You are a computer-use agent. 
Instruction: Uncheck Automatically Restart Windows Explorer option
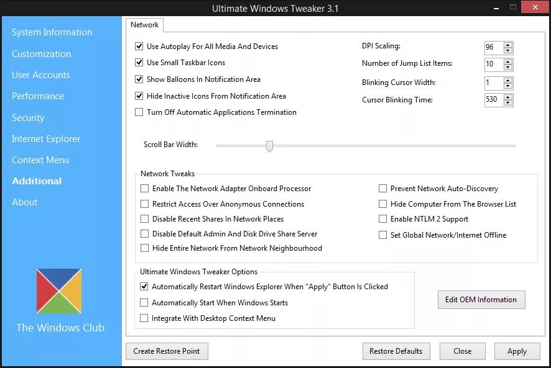144,286
